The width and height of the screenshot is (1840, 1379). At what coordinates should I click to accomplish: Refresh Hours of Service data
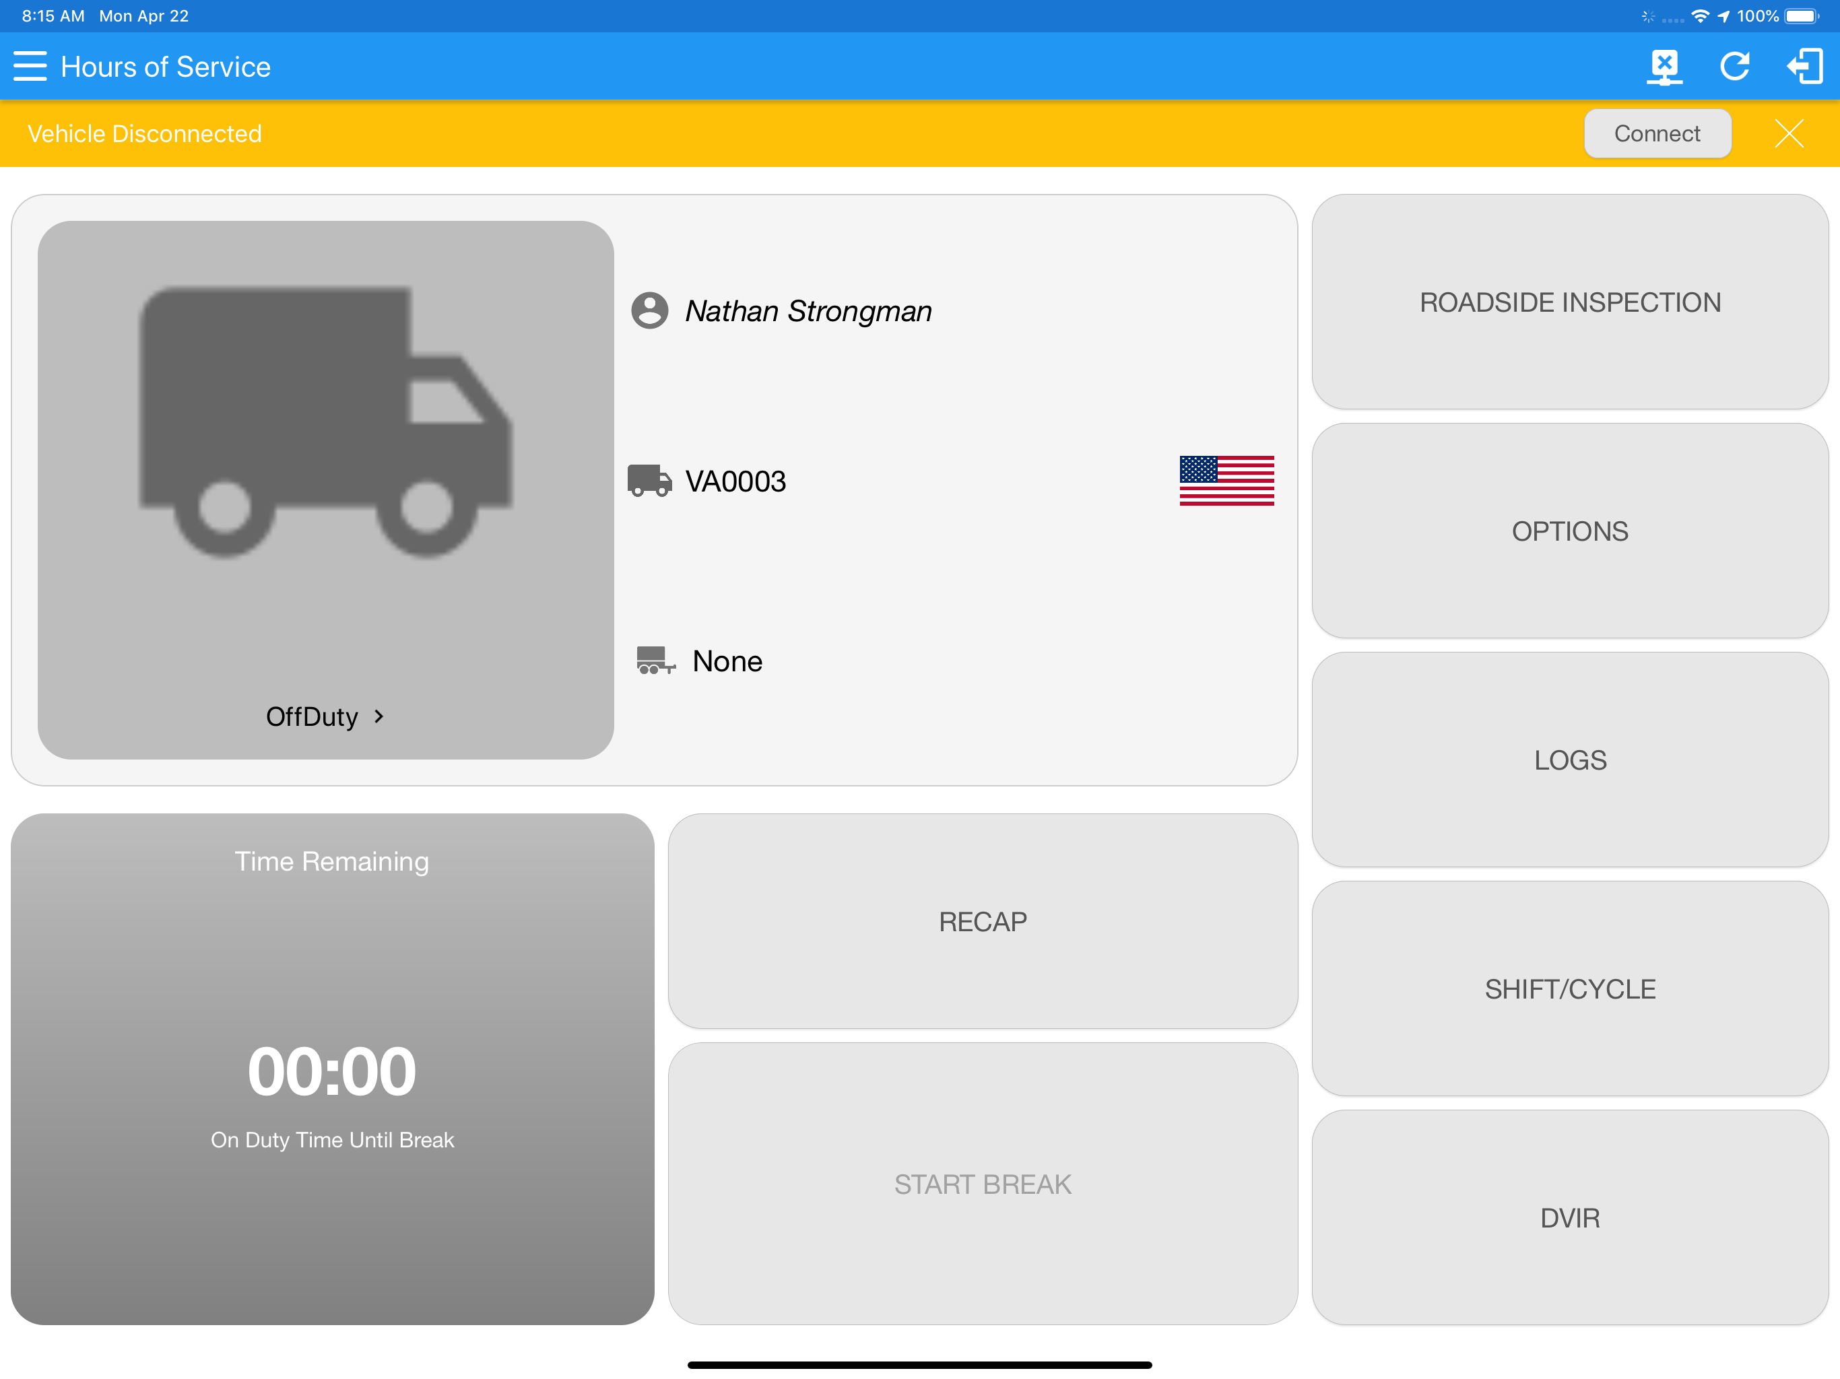[1734, 67]
